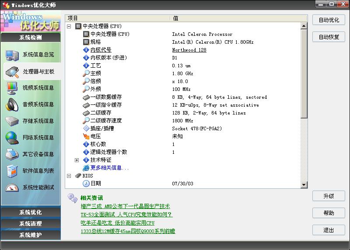Viewport: 350px width, 250px height.
Task: Click the 自动优化 button
Action: [329, 20]
